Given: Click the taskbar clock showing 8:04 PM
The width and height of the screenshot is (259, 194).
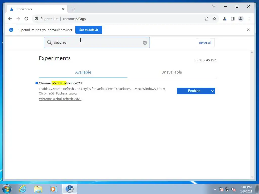Looking at the screenshot, I should click(x=246, y=189).
